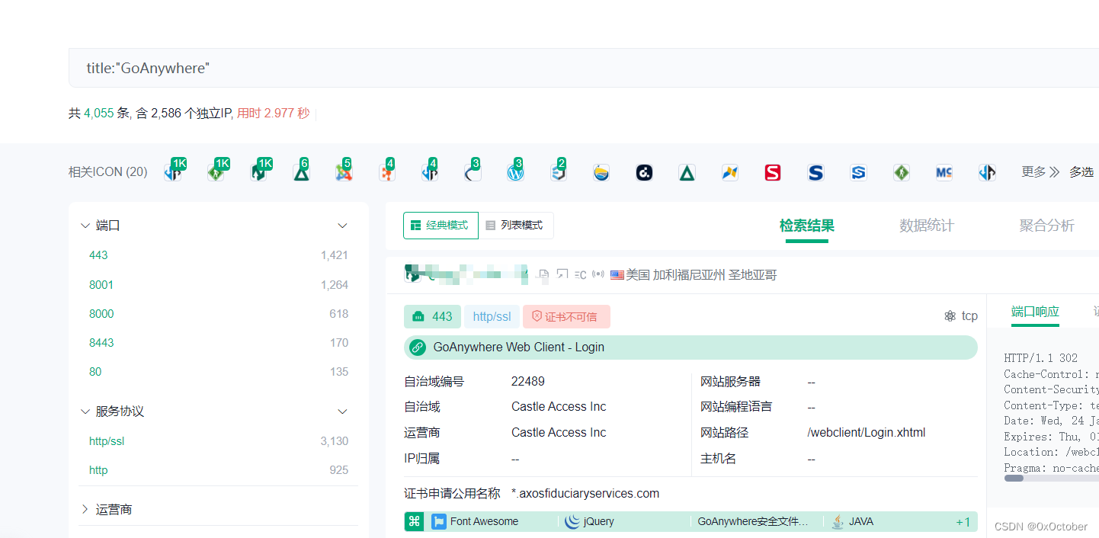Image resolution: width=1099 pixels, height=538 pixels.
Task: Copy the result IP via document icon
Action: tap(543, 274)
